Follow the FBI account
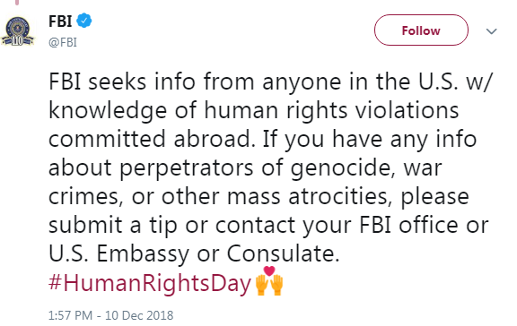The height and width of the screenshot is (326, 517). point(421,30)
